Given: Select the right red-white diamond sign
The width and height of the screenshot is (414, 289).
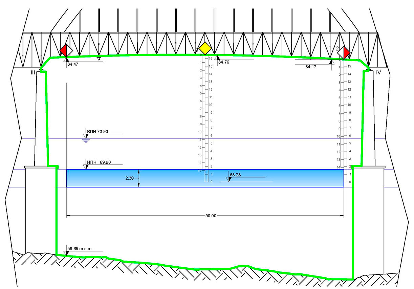Looking at the screenshot, I should click(x=344, y=52).
